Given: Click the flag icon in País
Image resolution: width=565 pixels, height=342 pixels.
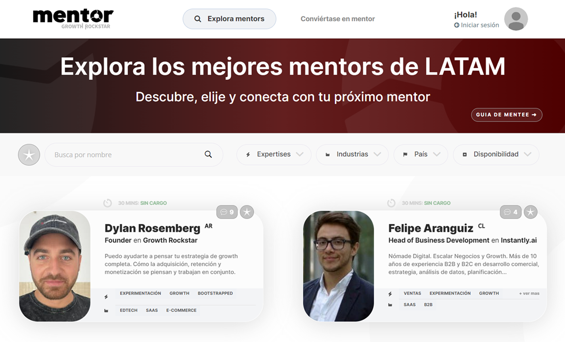Looking at the screenshot, I should pyautogui.click(x=405, y=155).
